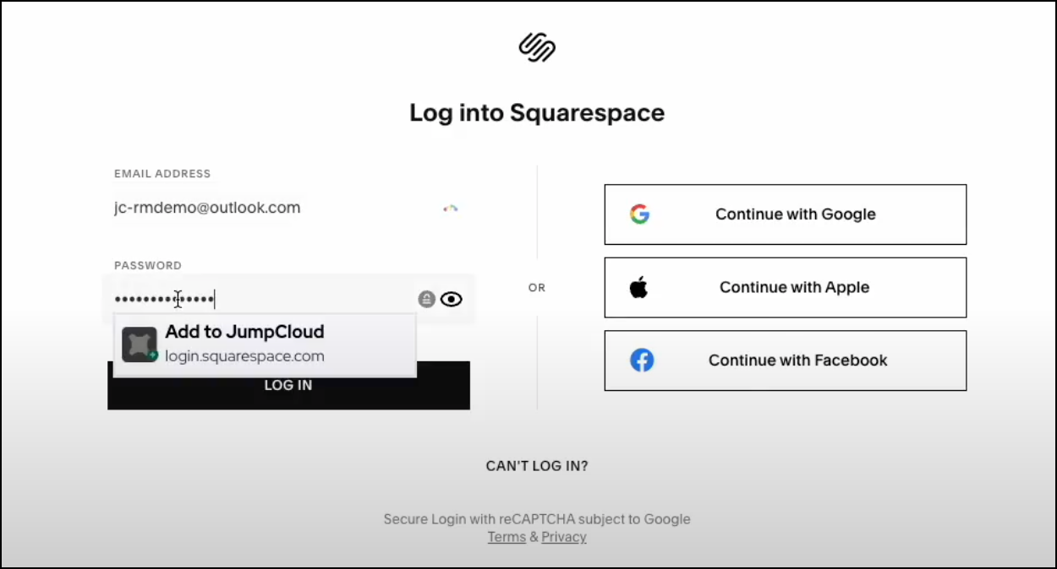Click the Log into Squarespace heading
This screenshot has height=569, width=1057.
(537, 112)
